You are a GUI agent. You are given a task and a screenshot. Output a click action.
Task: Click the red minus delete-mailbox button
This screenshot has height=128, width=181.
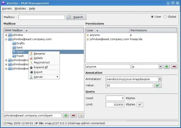74,116
